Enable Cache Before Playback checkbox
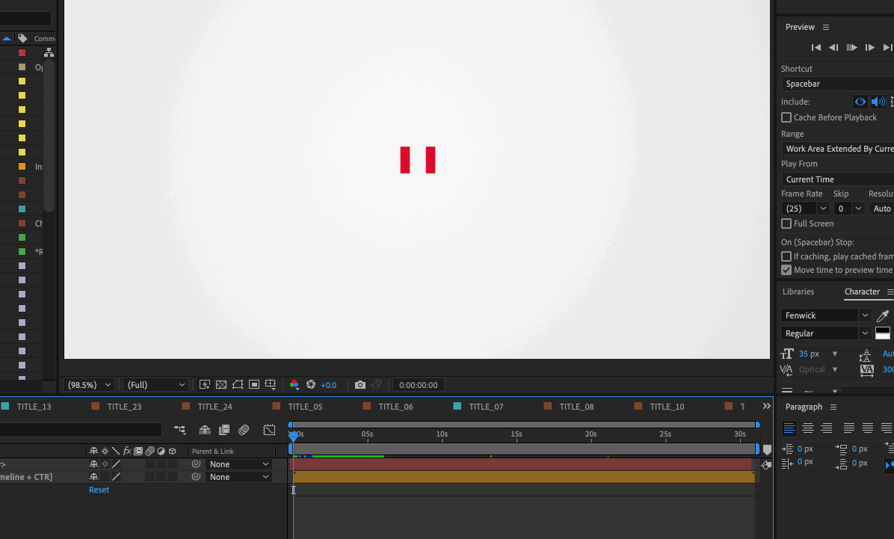 point(786,117)
